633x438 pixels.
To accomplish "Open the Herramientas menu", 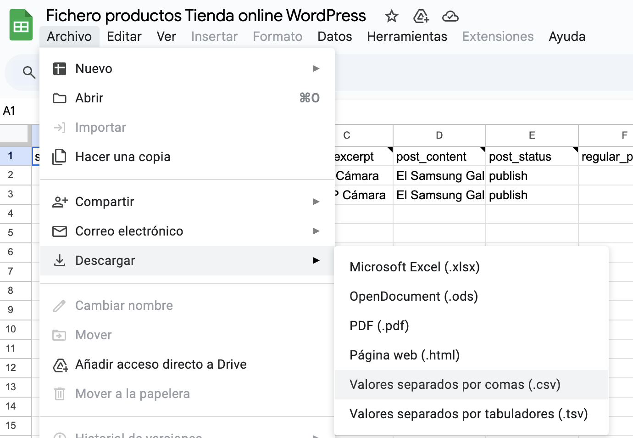I will [407, 37].
